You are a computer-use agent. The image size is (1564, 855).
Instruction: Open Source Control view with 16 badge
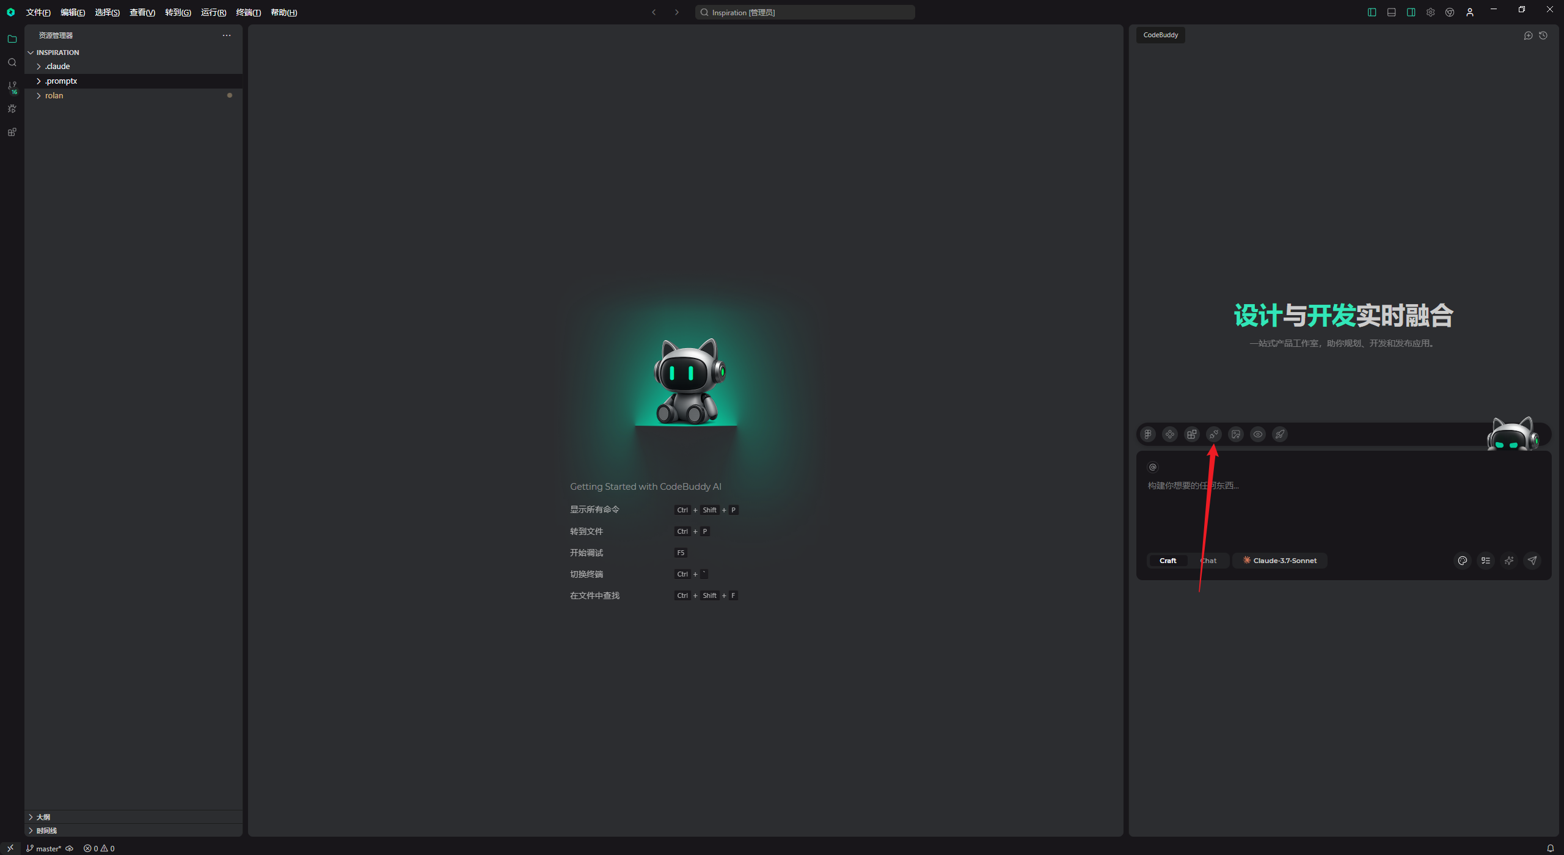(x=12, y=87)
